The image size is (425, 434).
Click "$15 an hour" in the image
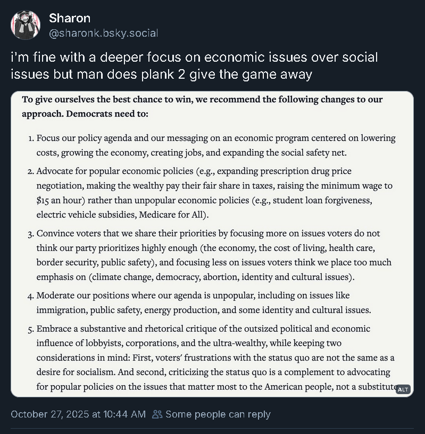point(59,201)
